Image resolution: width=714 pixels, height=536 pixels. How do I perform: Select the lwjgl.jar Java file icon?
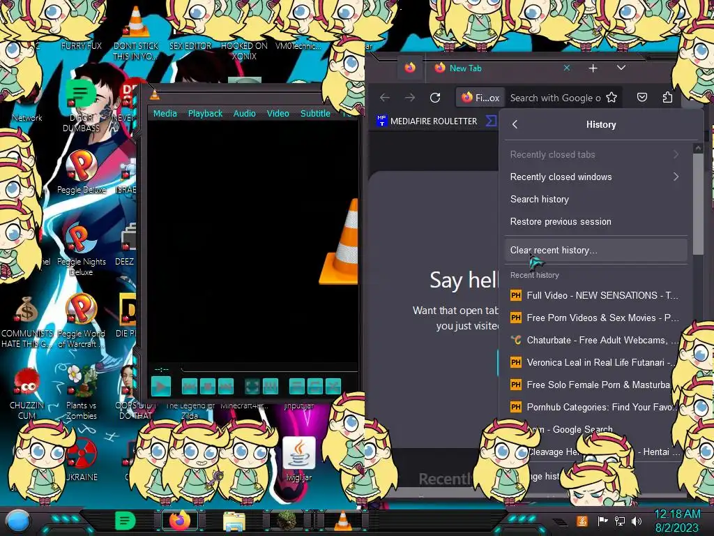(299, 459)
